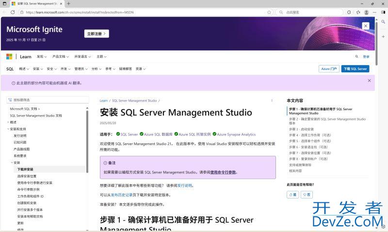Open the 产品文档 dropdown menu
The image size is (388, 232).
(x=61, y=57)
